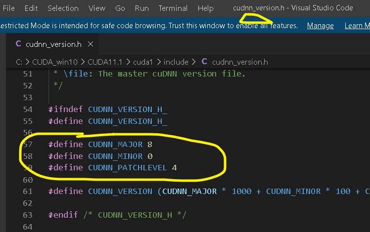The width and height of the screenshot is (370, 232).
Task: Open the Selection menu
Action: [63, 8]
